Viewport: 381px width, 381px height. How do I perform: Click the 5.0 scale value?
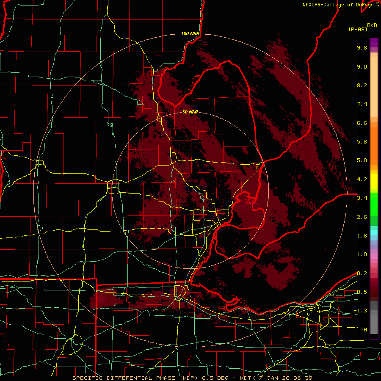click(x=362, y=160)
